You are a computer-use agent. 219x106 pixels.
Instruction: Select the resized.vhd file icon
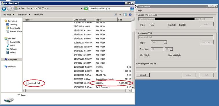(x=28, y=83)
